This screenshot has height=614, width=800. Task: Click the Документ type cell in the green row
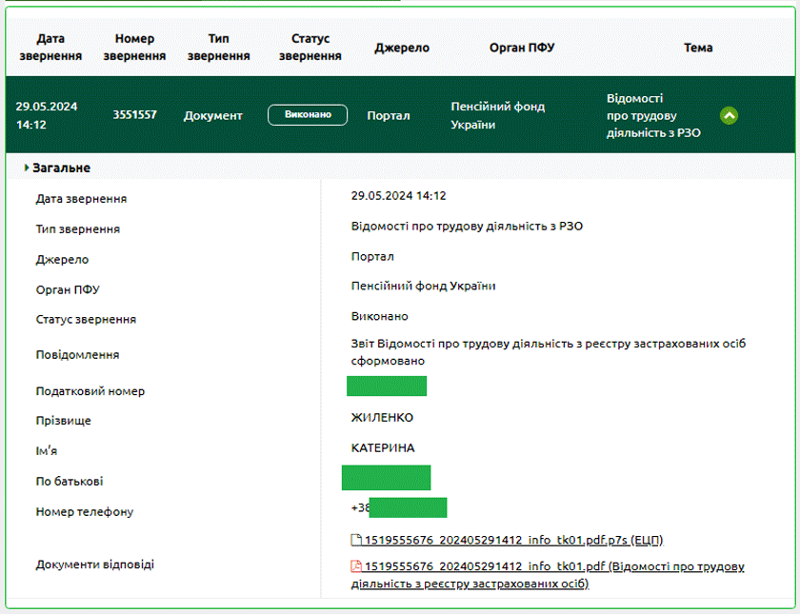(x=213, y=115)
